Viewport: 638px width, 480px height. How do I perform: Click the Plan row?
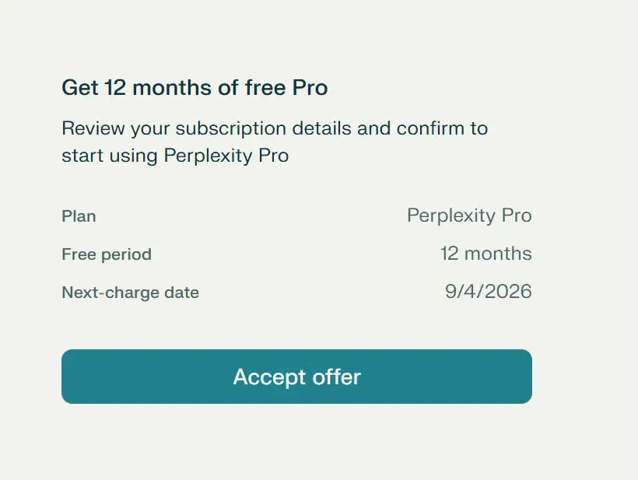click(296, 216)
